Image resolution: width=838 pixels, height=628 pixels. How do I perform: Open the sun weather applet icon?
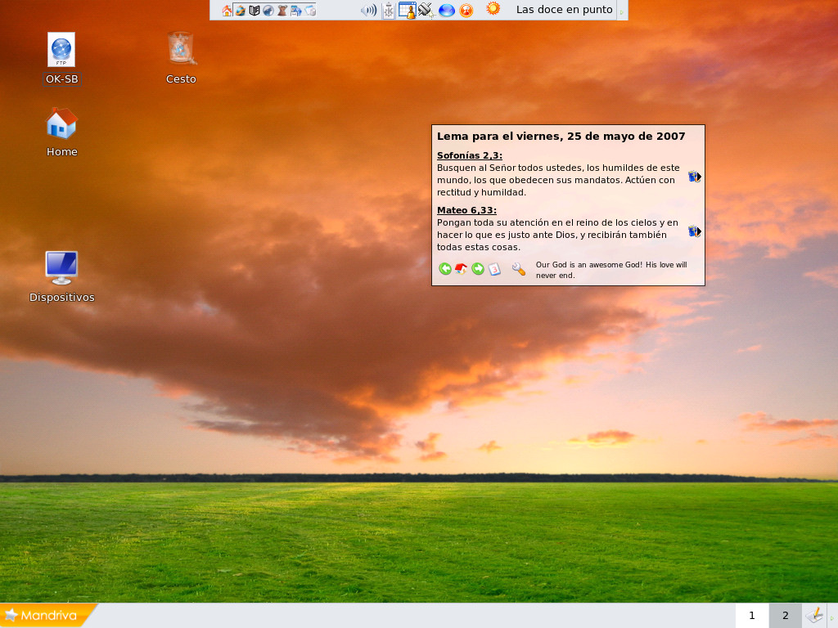coord(493,8)
